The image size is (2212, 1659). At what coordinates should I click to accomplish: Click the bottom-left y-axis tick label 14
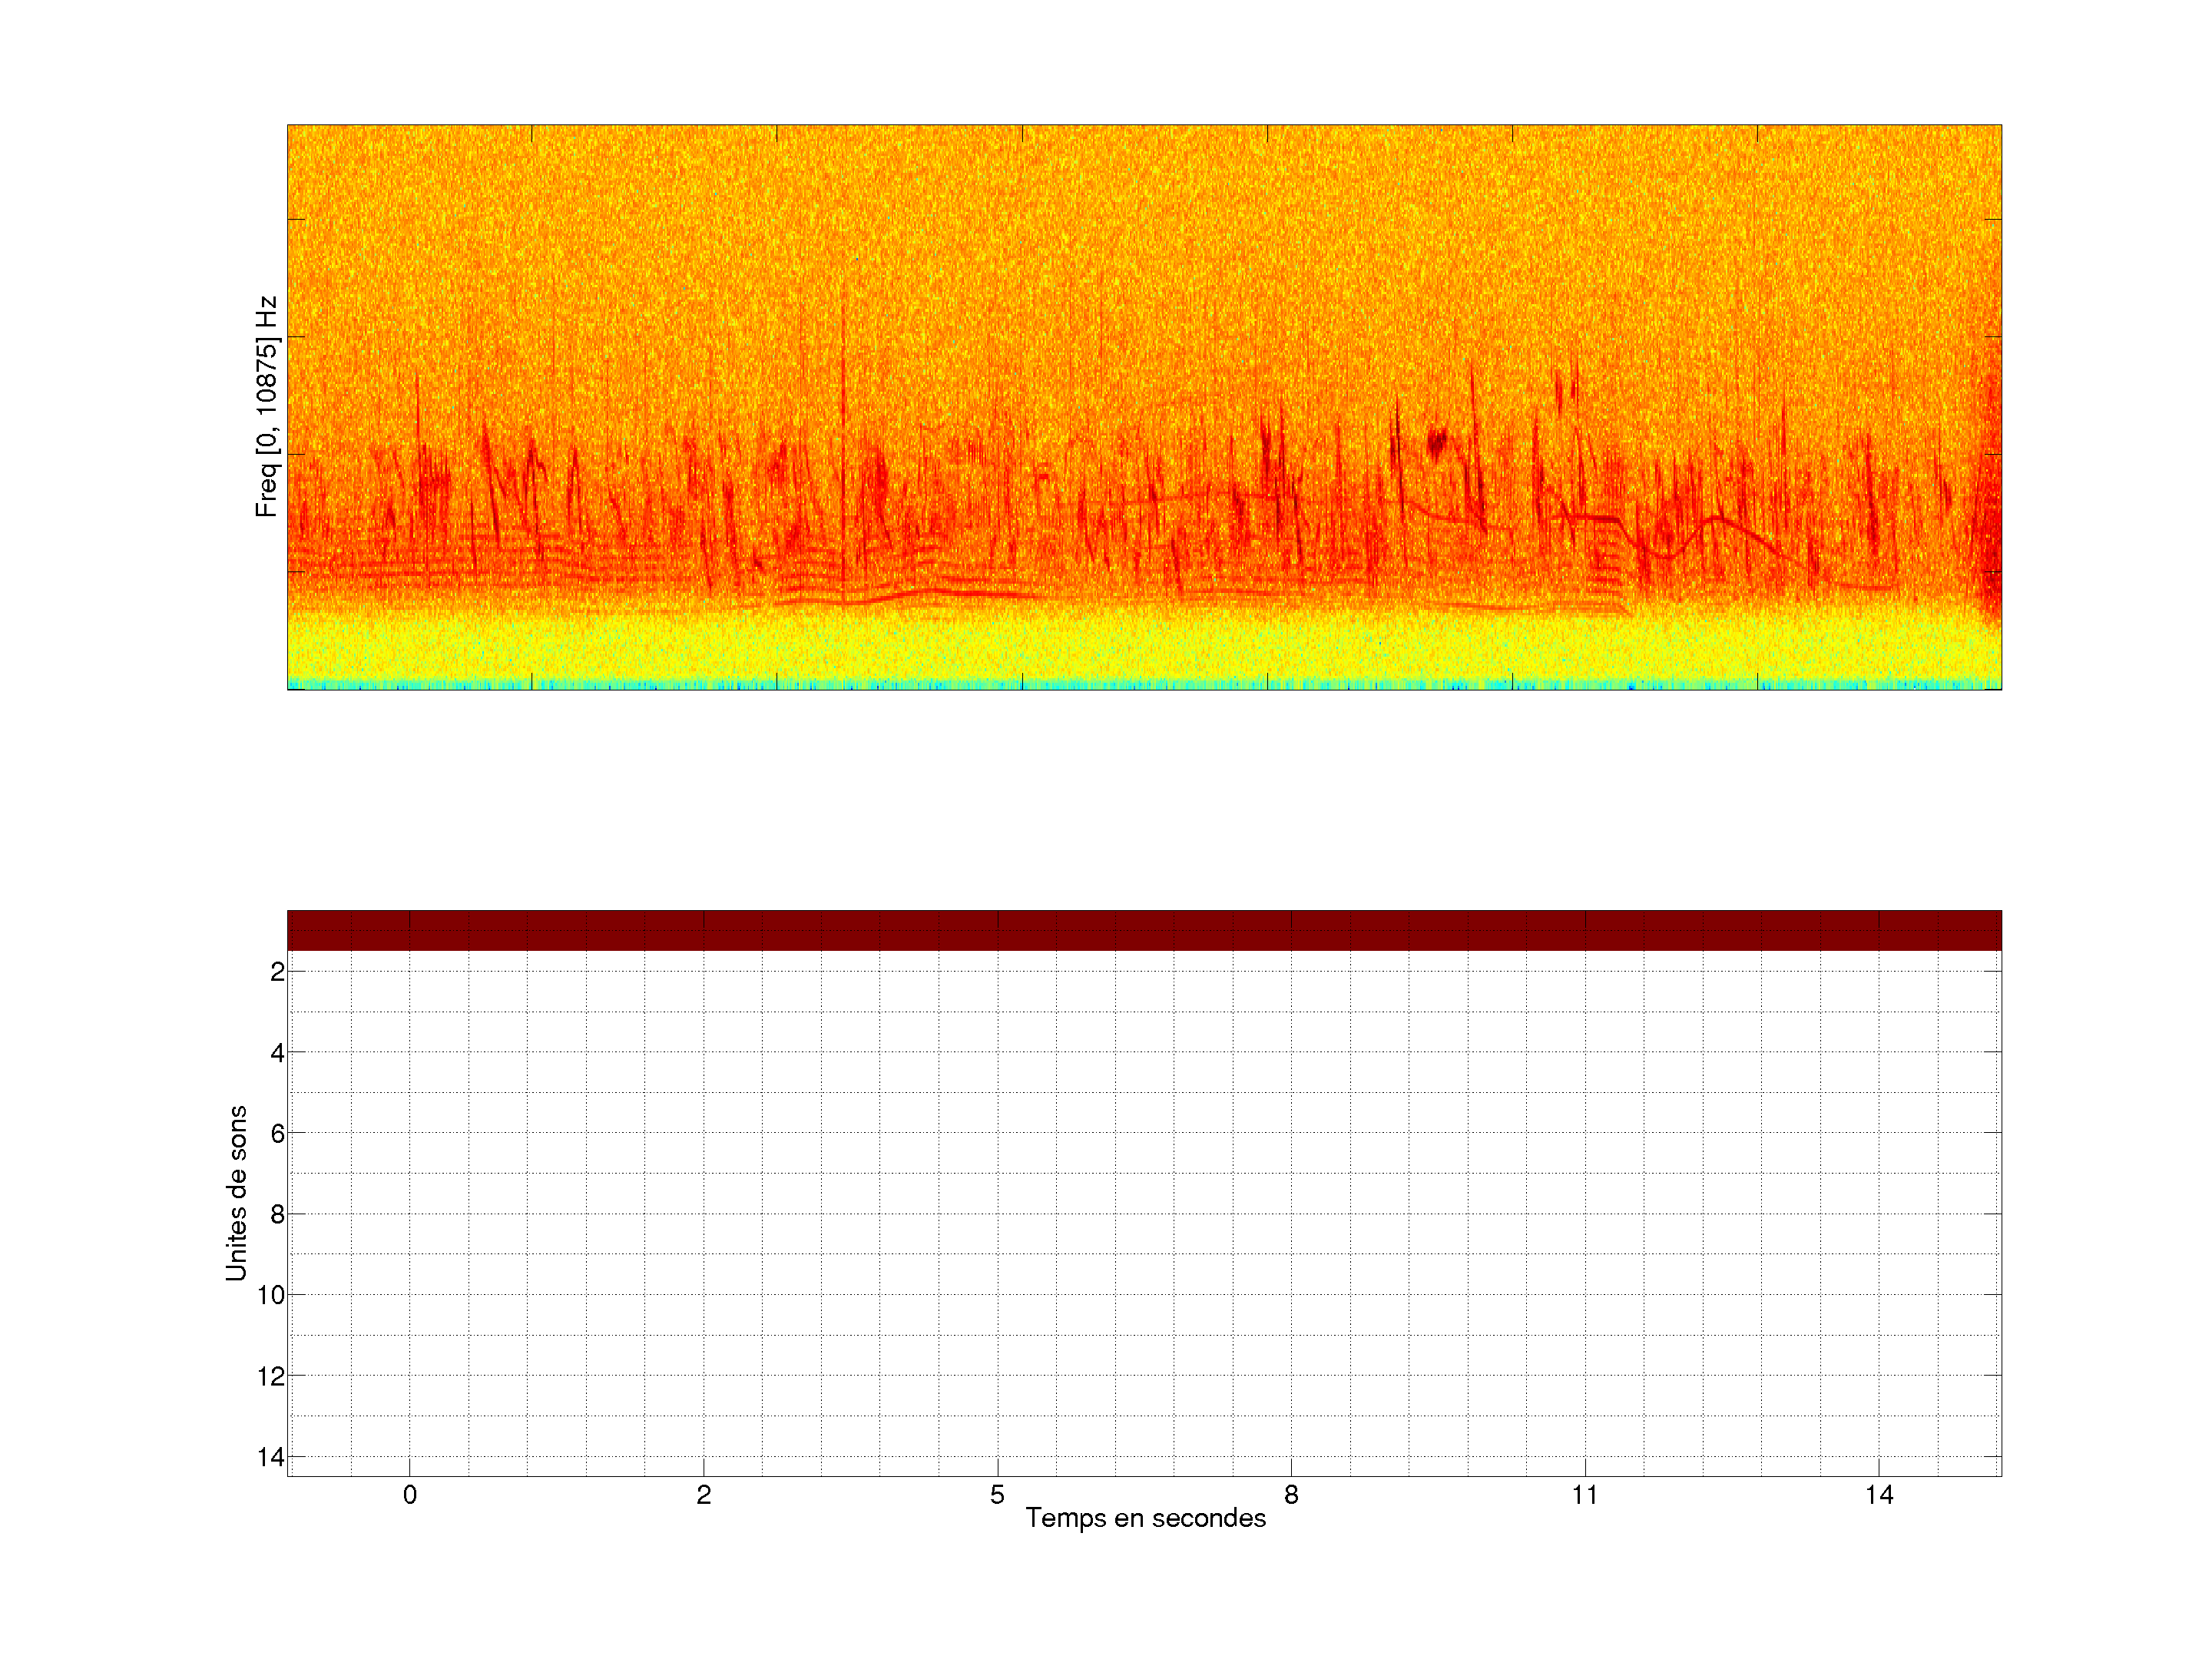coord(271,1457)
